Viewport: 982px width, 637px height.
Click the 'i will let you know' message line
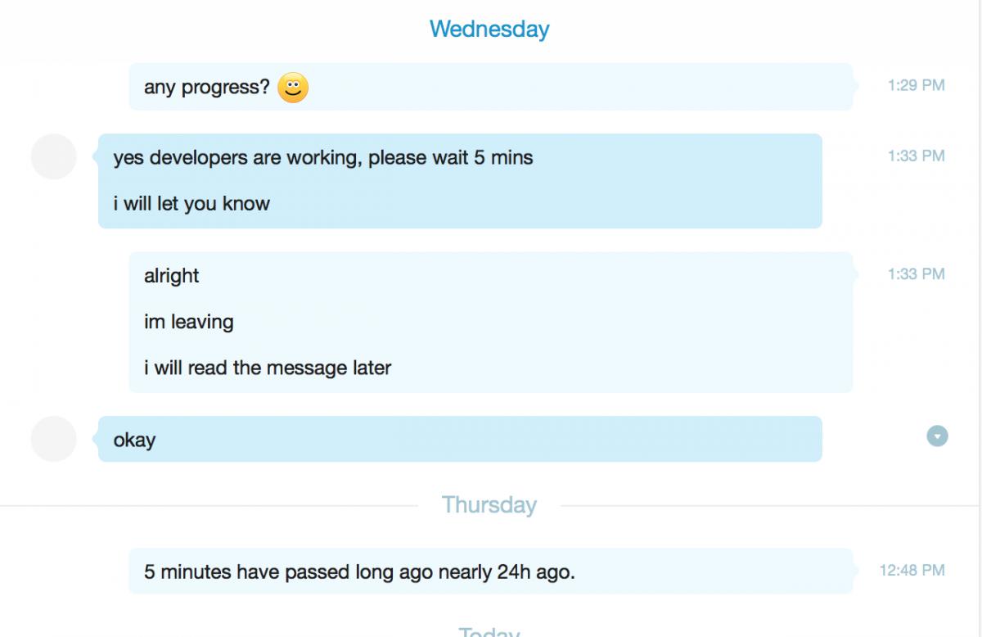pos(191,204)
